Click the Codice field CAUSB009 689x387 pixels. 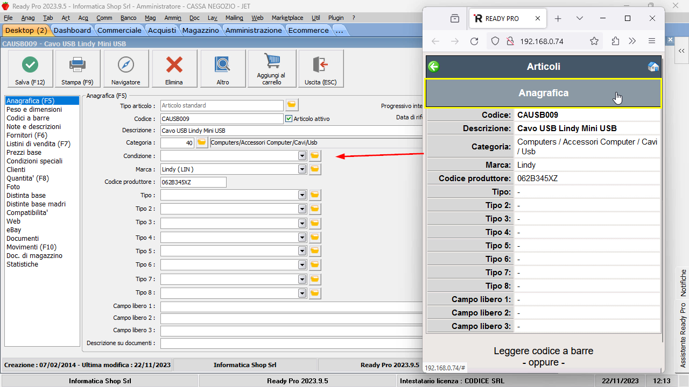(222, 119)
